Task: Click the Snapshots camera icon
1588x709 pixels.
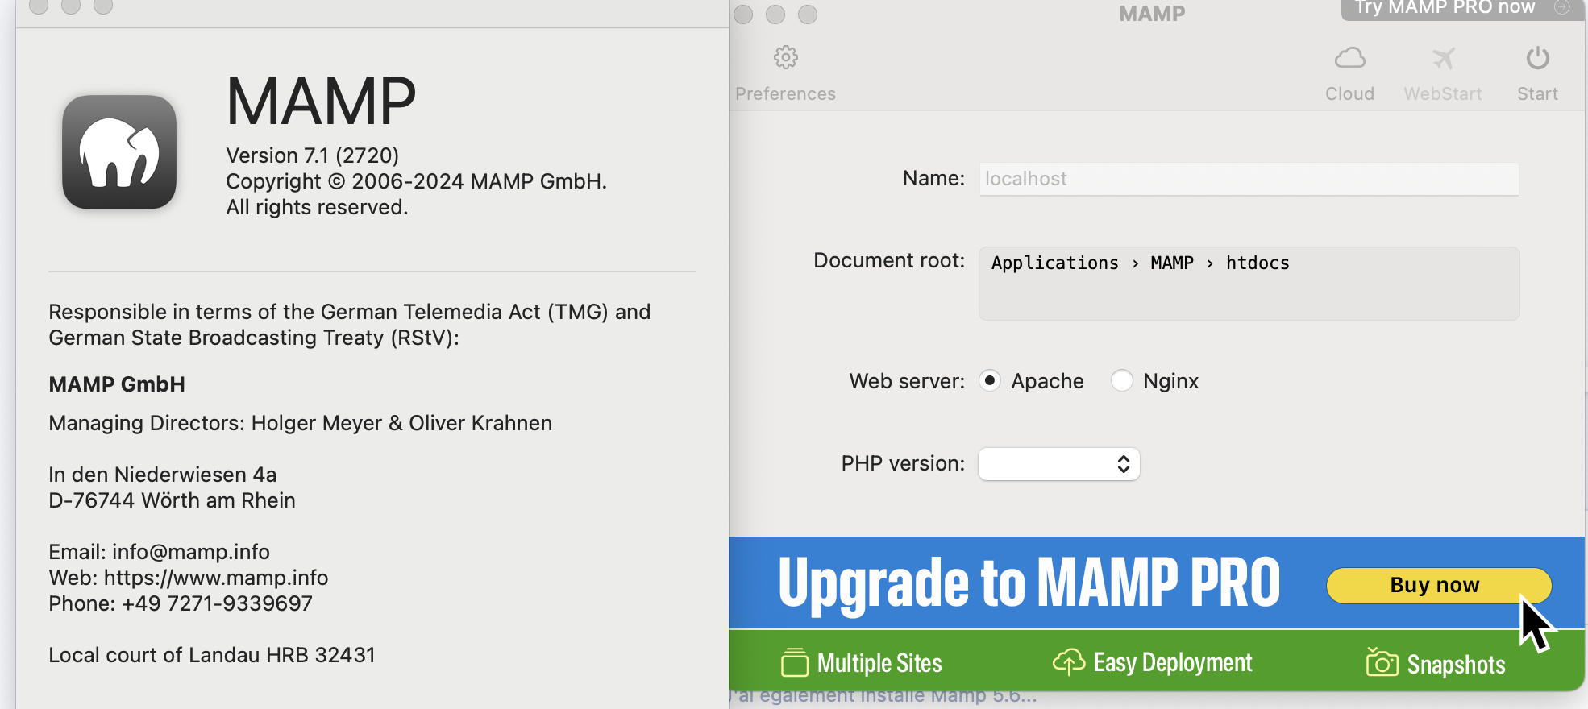Action: pyautogui.click(x=1382, y=661)
